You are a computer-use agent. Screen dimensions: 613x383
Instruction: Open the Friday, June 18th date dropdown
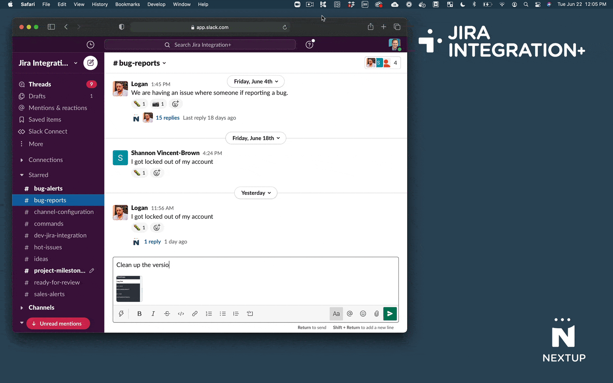256,138
